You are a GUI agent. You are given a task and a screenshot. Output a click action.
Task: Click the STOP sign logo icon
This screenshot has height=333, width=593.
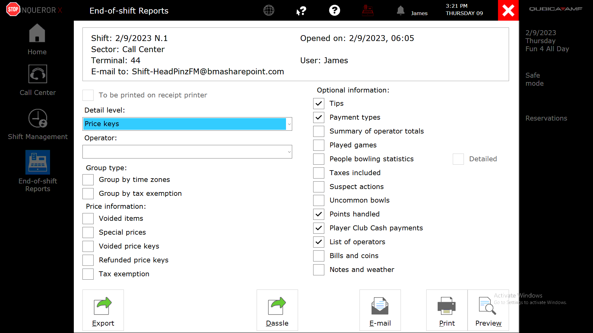[13, 9]
